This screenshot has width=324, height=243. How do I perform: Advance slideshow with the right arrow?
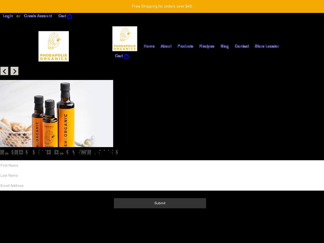click(15, 71)
